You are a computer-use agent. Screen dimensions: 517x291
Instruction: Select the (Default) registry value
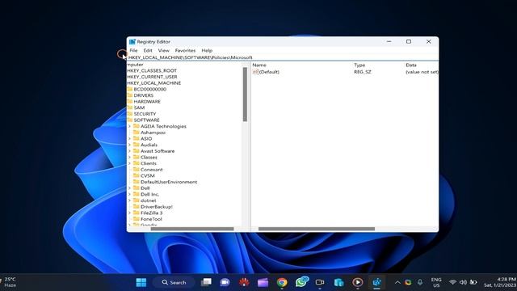point(266,72)
